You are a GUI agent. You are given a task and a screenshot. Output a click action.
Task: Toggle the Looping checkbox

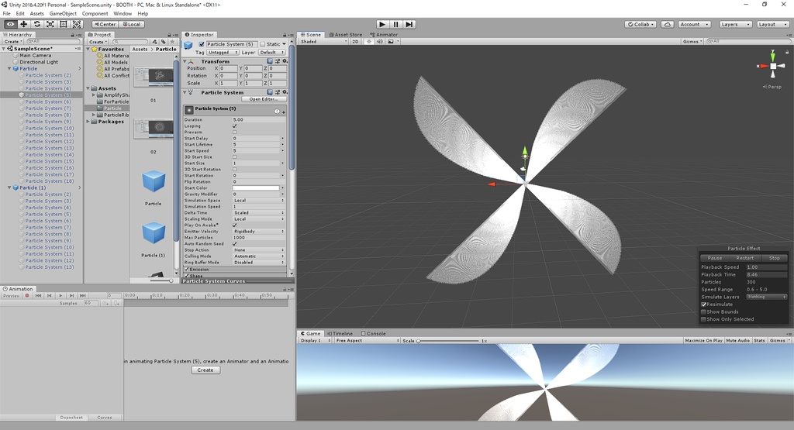234,126
